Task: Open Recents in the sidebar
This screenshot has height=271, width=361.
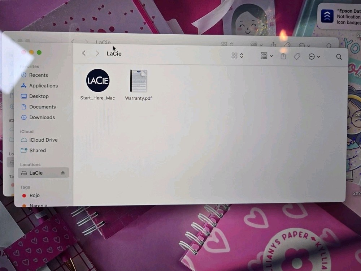Action: (x=43, y=75)
